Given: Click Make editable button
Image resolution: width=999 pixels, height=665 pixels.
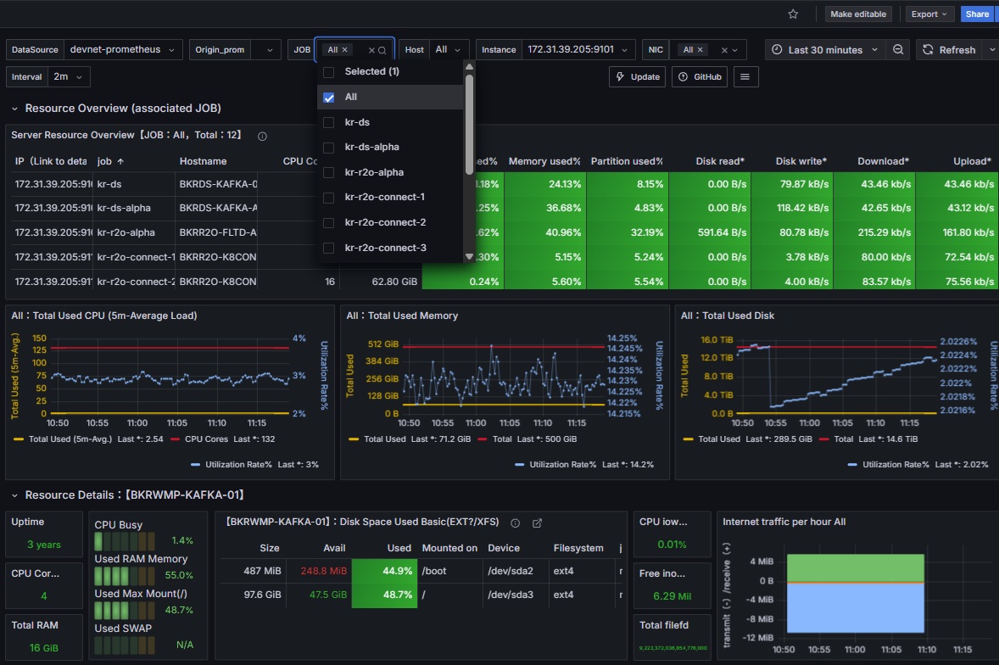Looking at the screenshot, I should 857,14.
